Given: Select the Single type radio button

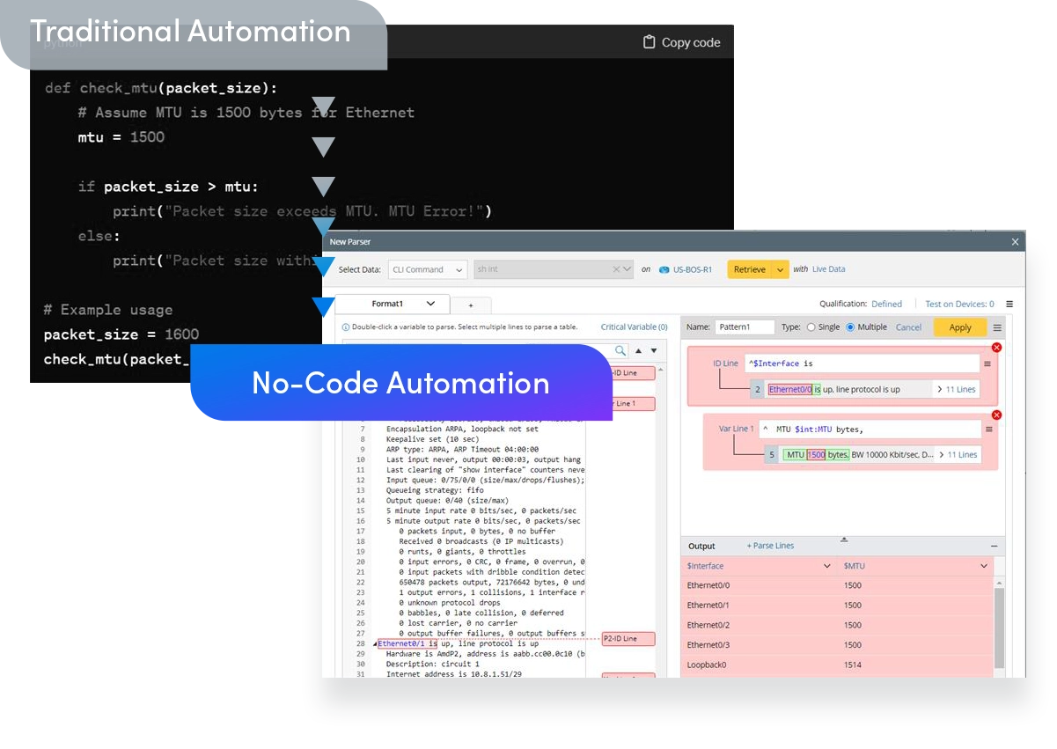Looking at the screenshot, I should tap(811, 327).
